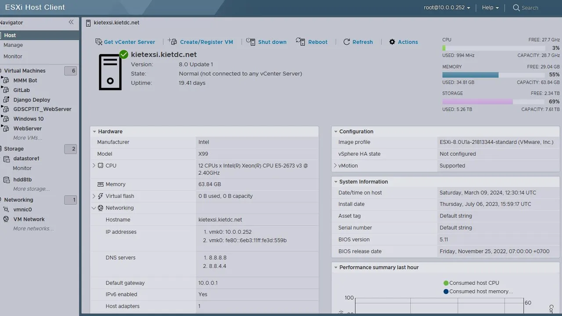This screenshot has width=562, height=316.
Task: Click the Reboot icon
Action: tap(300, 42)
